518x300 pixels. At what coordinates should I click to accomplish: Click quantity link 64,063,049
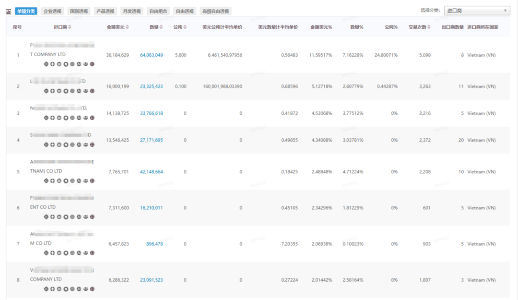(x=151, y=55)
